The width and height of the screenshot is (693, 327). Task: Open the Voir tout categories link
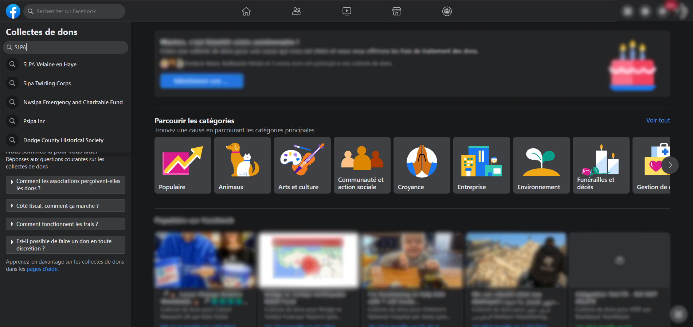coord(658,120)
